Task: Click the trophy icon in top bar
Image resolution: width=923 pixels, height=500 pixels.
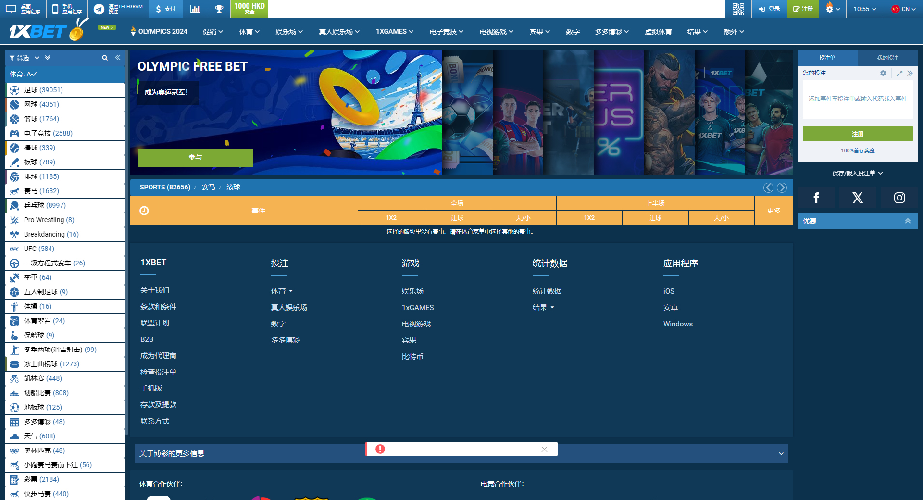Action: (x=219, y=9)
